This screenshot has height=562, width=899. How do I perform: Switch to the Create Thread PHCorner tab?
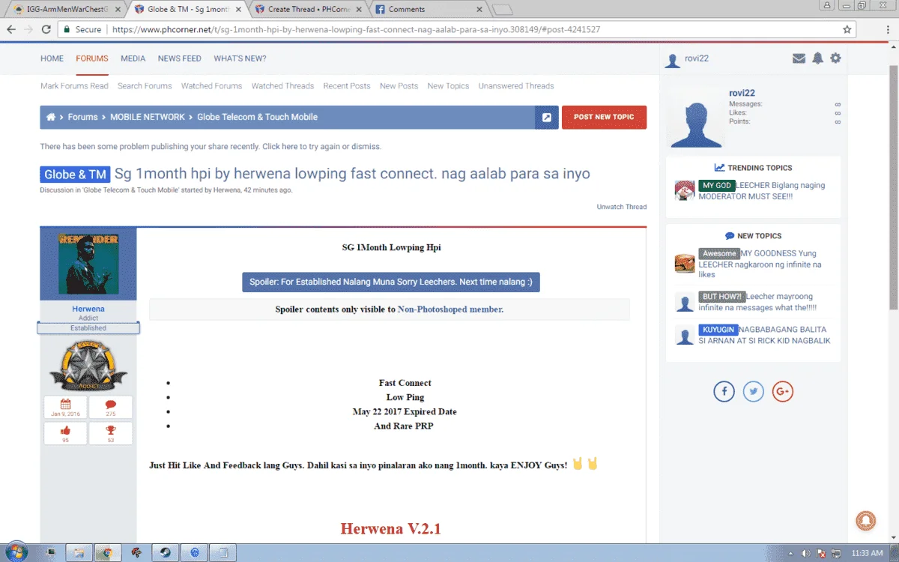tap(307, 9)
